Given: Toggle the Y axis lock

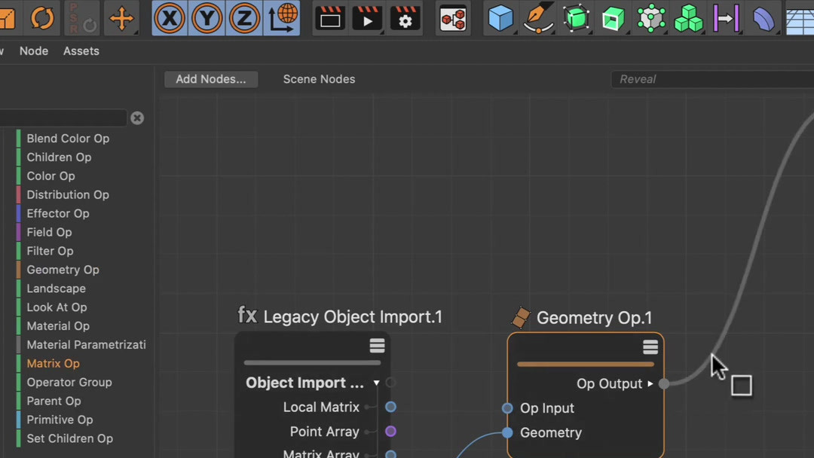Looking at the screenshot, I should (207, 18).
